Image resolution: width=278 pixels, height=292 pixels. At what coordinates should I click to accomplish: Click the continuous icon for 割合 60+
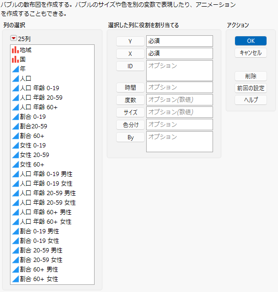coord(15,136)
